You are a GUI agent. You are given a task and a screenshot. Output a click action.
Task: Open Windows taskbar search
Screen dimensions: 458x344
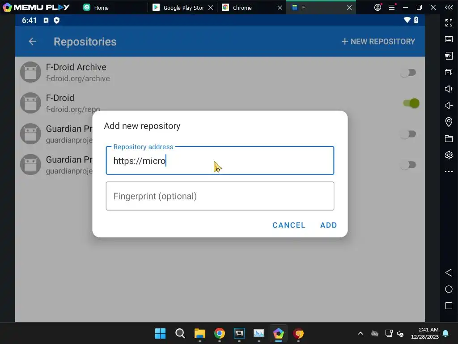[x=180, y=333]
